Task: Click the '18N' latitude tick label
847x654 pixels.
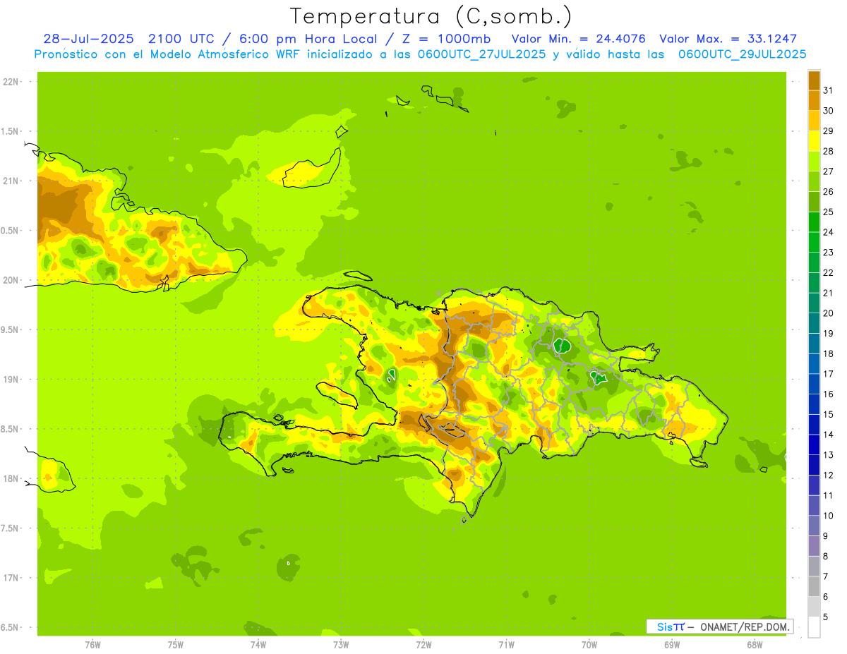Action: click(x=10, y=479)
